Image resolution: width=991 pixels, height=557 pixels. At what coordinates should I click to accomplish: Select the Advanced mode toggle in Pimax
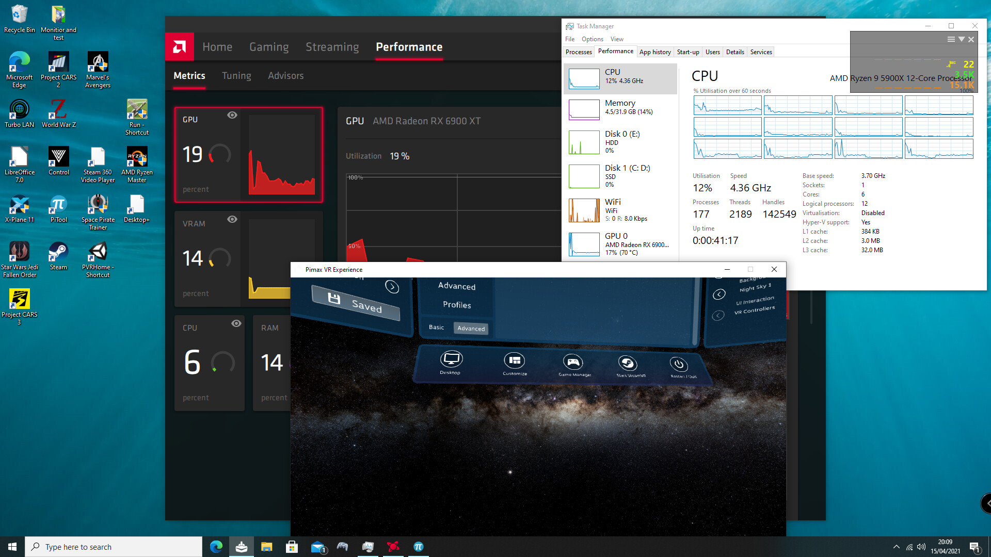pyautogui.click(x=471, y=329)
